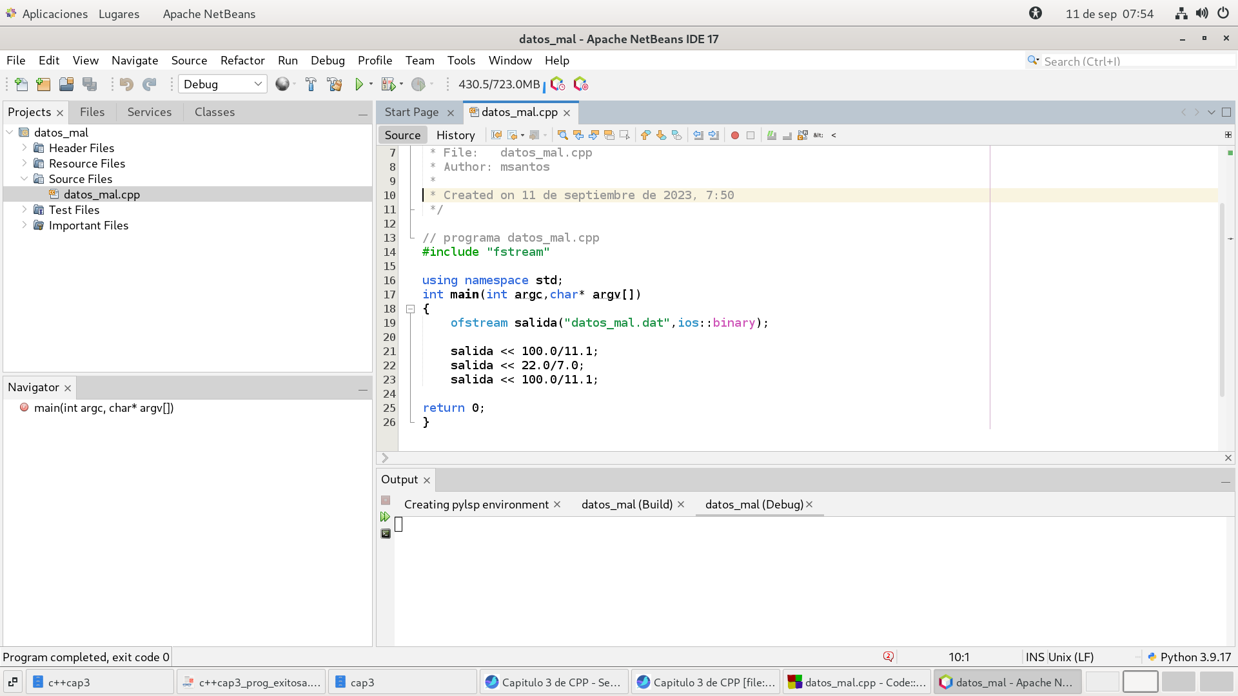1238x696 pixels.
Task: Click the Open Project folder icon
Action: tap(66, 84)
